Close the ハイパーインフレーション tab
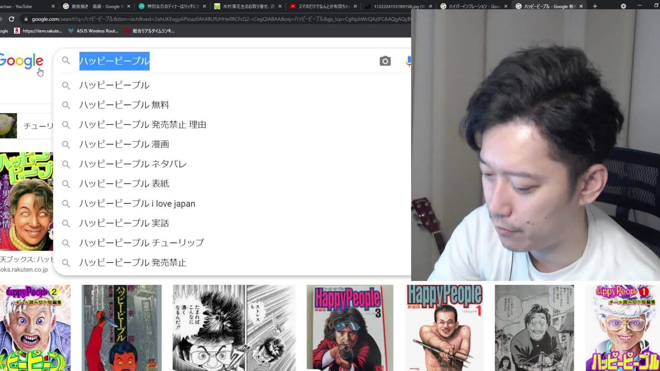 point(506,6)
